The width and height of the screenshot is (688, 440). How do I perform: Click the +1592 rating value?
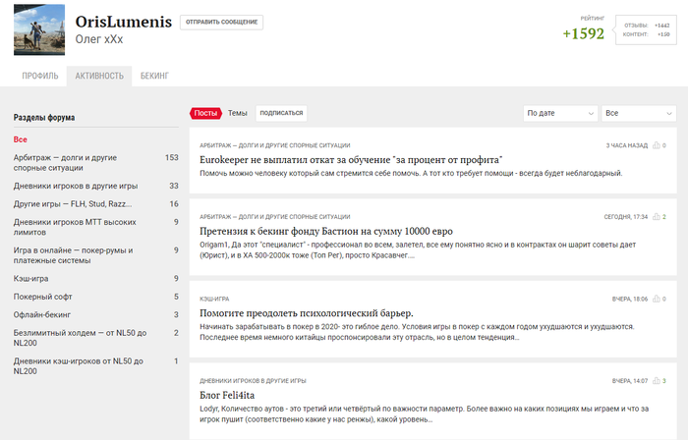click(583, 33)
